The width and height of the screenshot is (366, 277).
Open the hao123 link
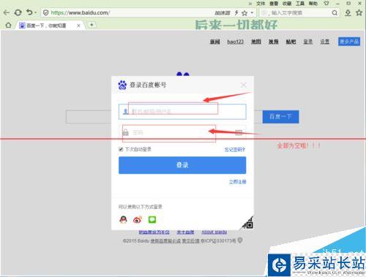(x=236, y=42)
